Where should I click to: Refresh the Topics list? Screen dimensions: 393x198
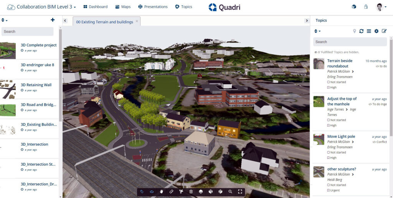point(361,31)
